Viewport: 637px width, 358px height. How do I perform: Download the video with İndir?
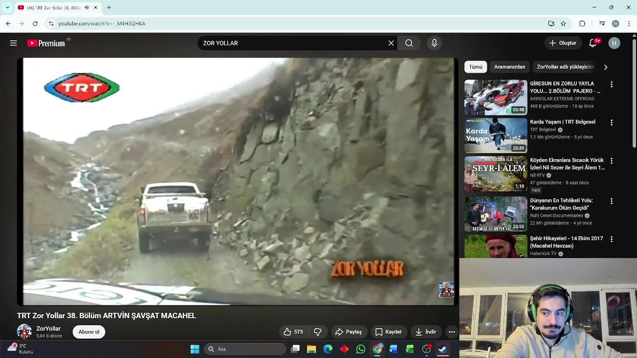tap(426, 332)
